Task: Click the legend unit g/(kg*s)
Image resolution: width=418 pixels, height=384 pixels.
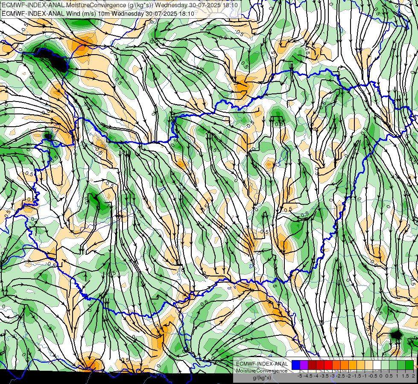Action: 262,378
